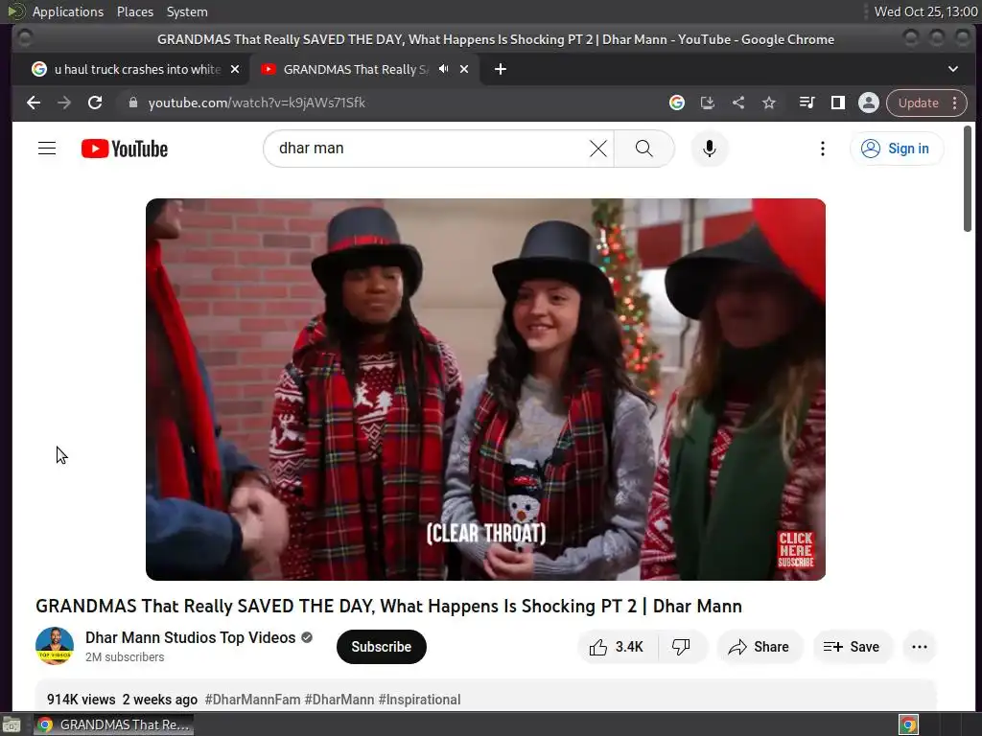
Task: Mute tab audio speaker icon
Action: click(x=443, y=69)
